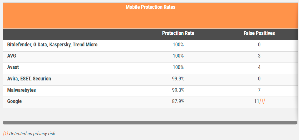Viewport: 299px width, 140px height.
Task: Click the 99.9% protection rate value
Action: click(x=178, y=79)
